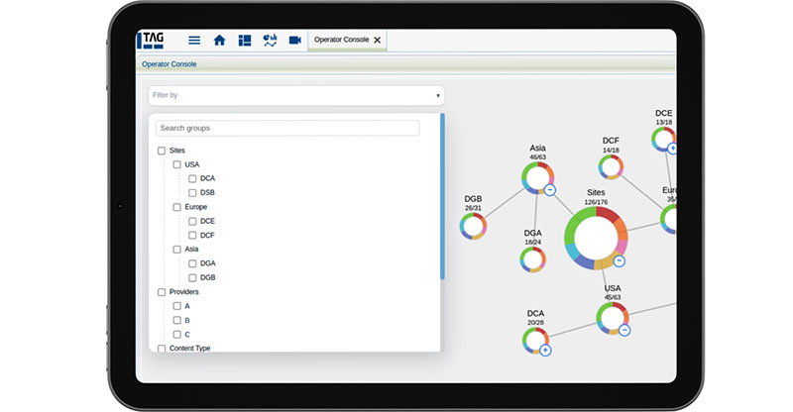
Task: Go to the Home icon
Action: pyautogui.click(x=219, y=41)
